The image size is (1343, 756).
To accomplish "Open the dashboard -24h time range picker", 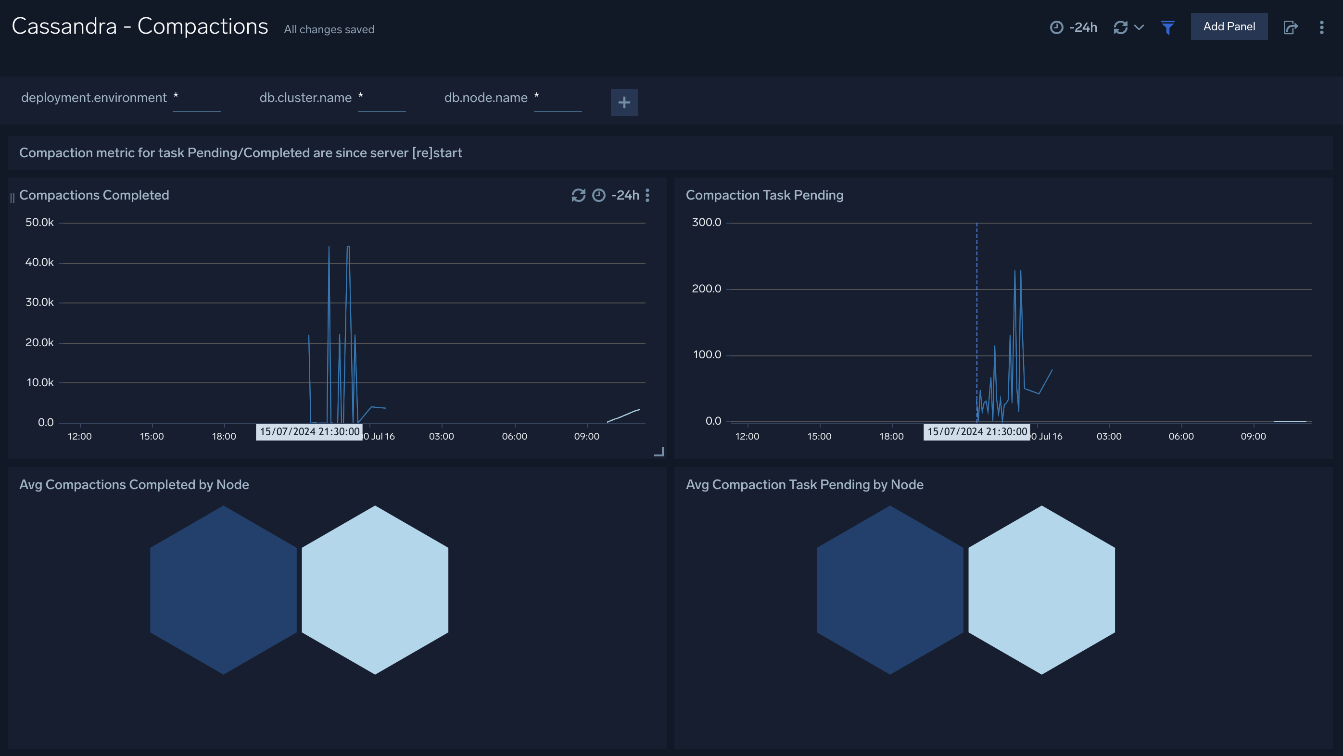I will tap(1074, 27).
